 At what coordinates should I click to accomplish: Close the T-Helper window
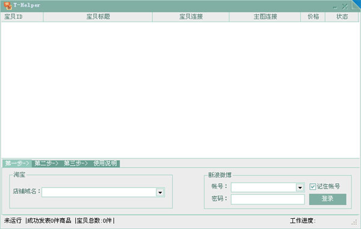[x=345, y=7]
